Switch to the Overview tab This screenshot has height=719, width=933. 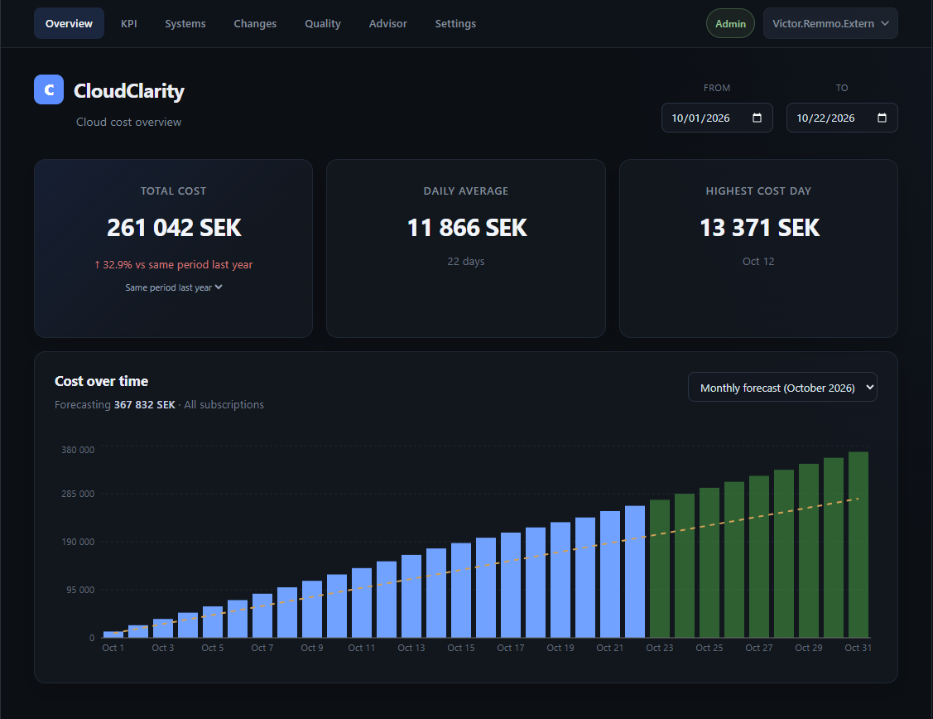point(69,23)
